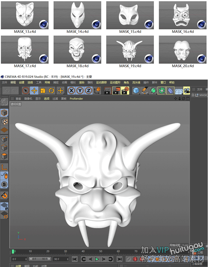Toggle red record keyframe button
The width and height of the screenshot is (208, 267).
click(136, 259)
